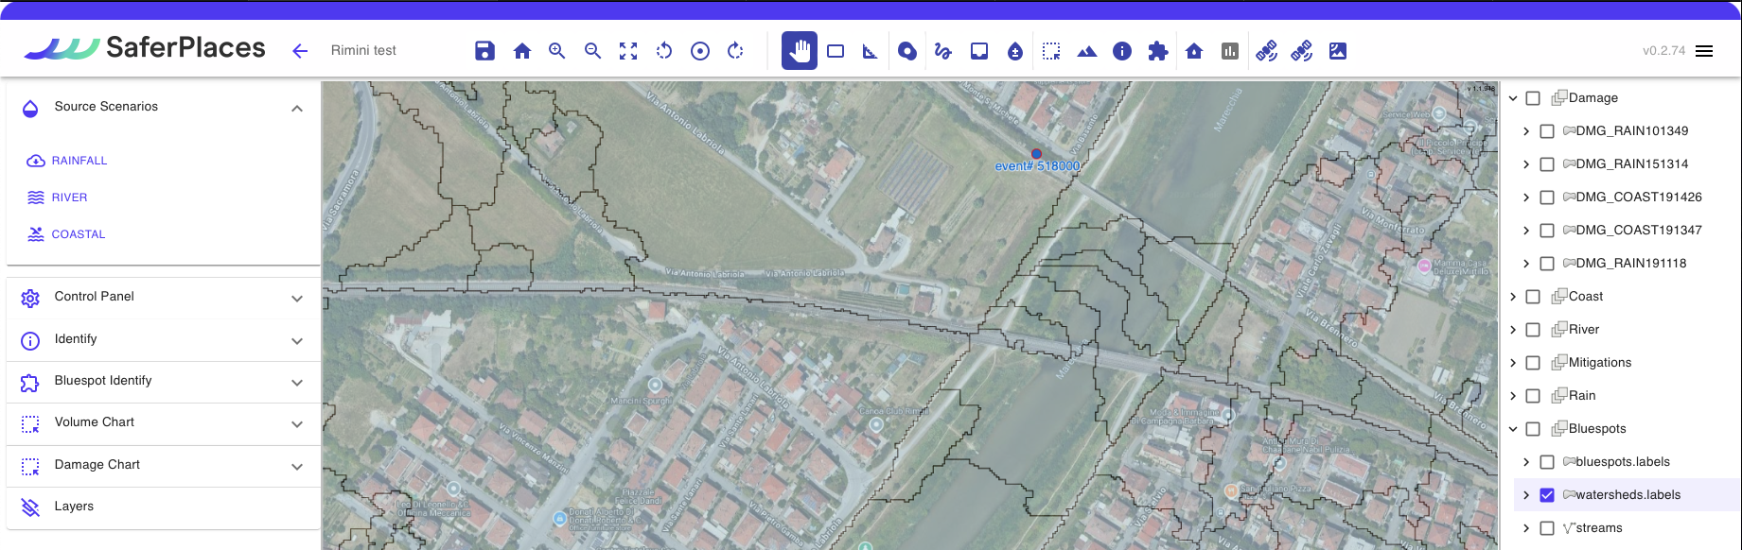The width and height of the screenshot is (1742, 550).
Task: Click the home extent icon
Action: point(521,51)
